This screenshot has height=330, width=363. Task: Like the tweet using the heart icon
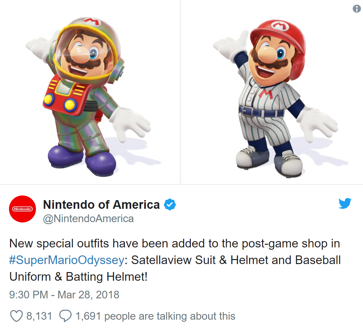point(16,316)
